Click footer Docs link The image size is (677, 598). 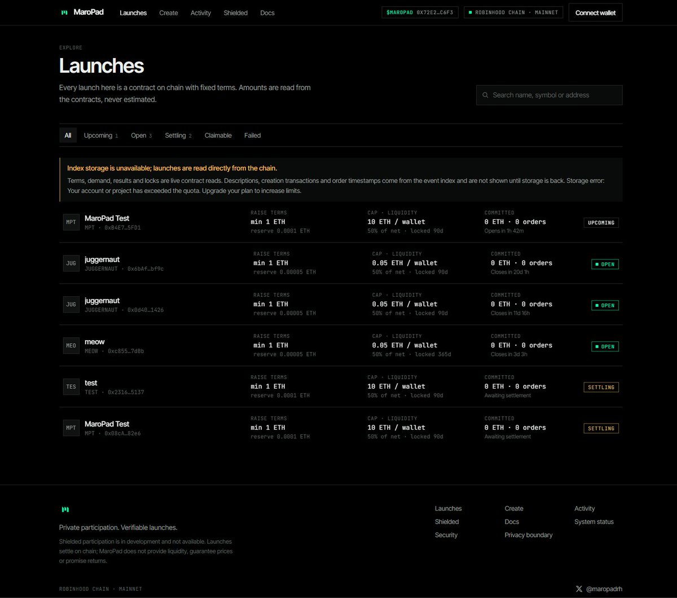click(512, 522)
